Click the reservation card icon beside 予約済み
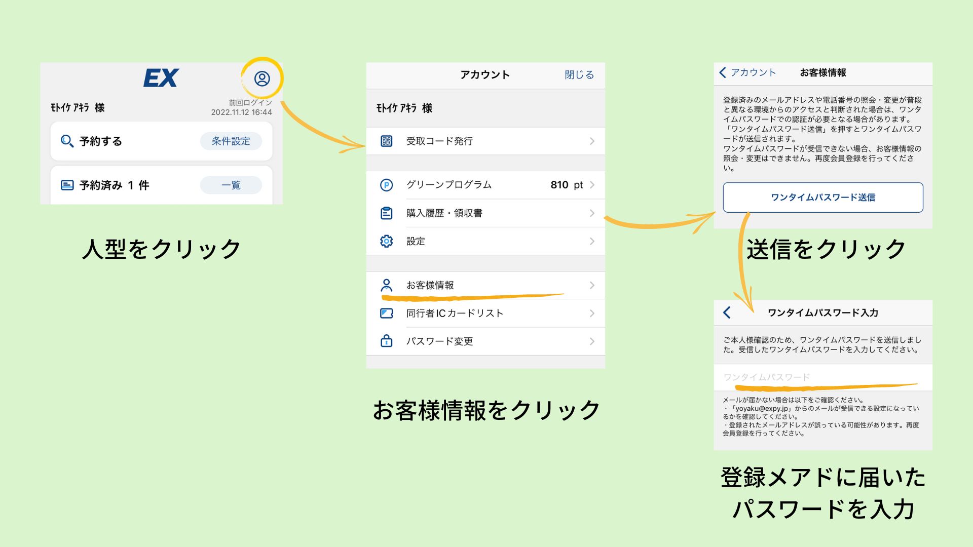The image size is (973, 547). 67,185
